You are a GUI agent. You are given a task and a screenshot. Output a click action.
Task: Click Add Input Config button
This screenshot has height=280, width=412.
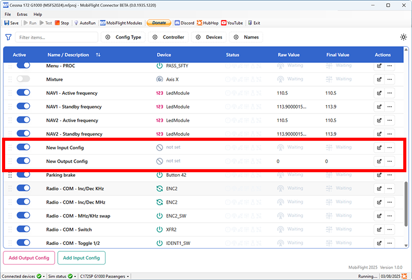pyautogui.click(x=81, y=258)
